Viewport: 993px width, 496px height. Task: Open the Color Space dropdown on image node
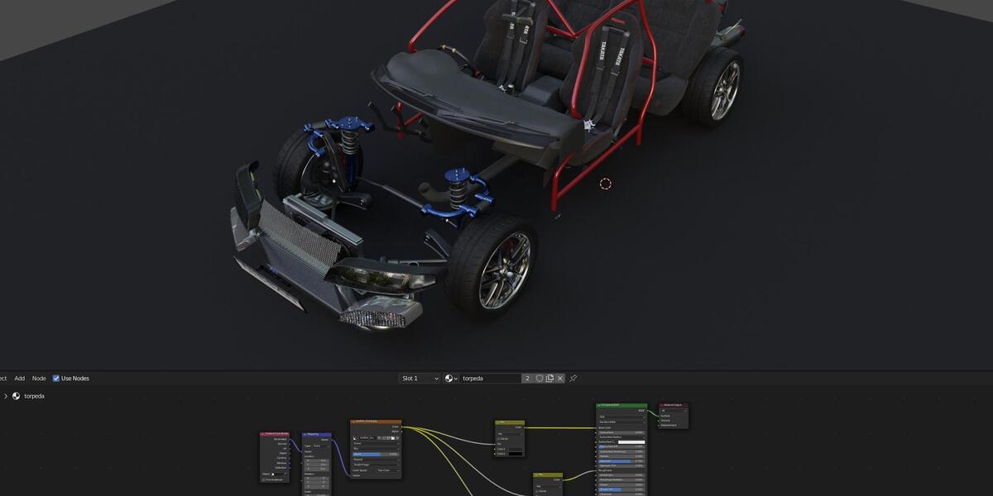click(x=388, y=470)
